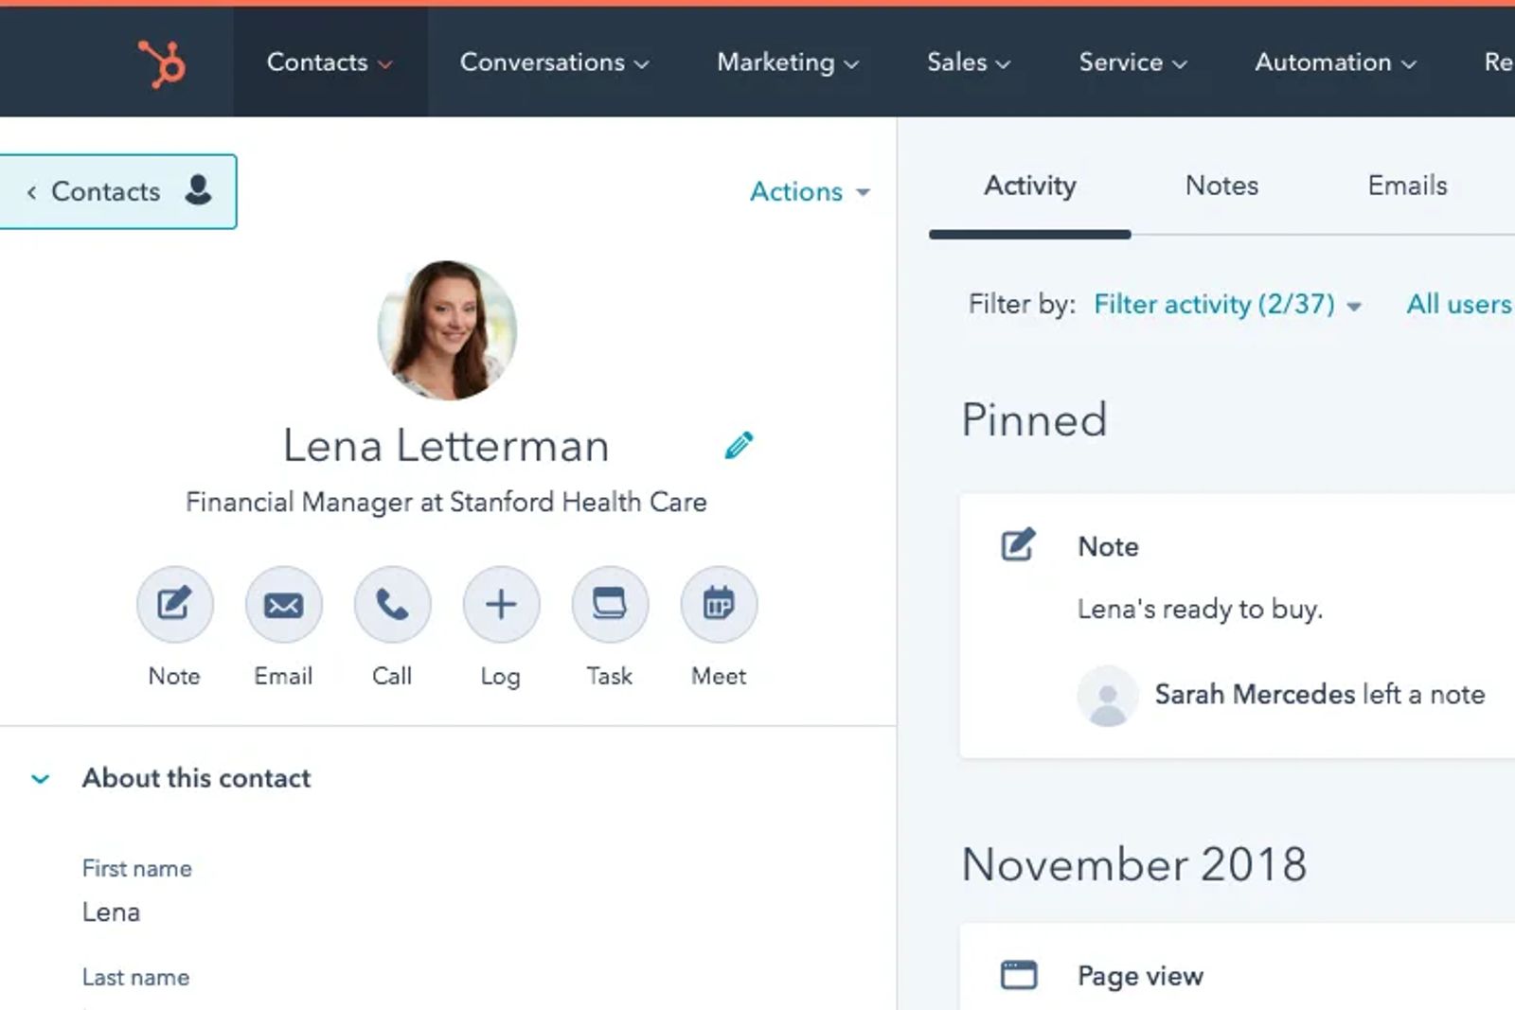The height and width of the screenshot is (1010, 1515).
Task: Open the Marketing navigation menu
Action: click(788, 62)
